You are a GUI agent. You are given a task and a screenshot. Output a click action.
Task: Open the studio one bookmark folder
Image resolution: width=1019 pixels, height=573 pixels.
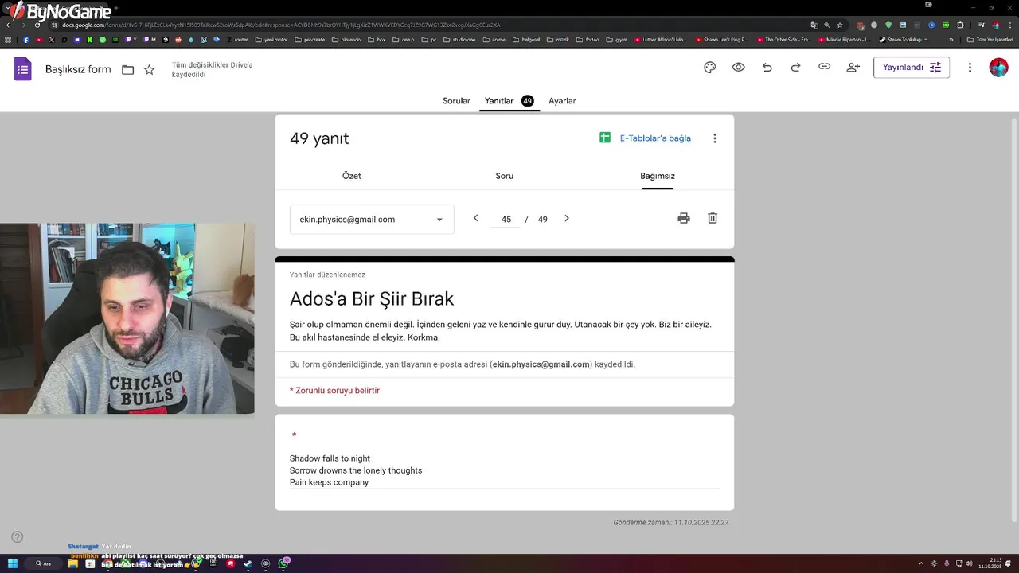(x=459, y=39)
